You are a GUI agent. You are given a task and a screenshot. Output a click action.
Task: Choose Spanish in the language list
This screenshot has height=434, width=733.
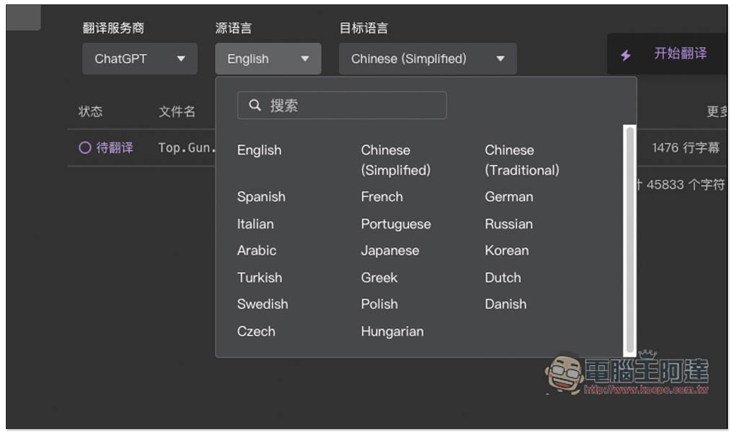[261, 197]
